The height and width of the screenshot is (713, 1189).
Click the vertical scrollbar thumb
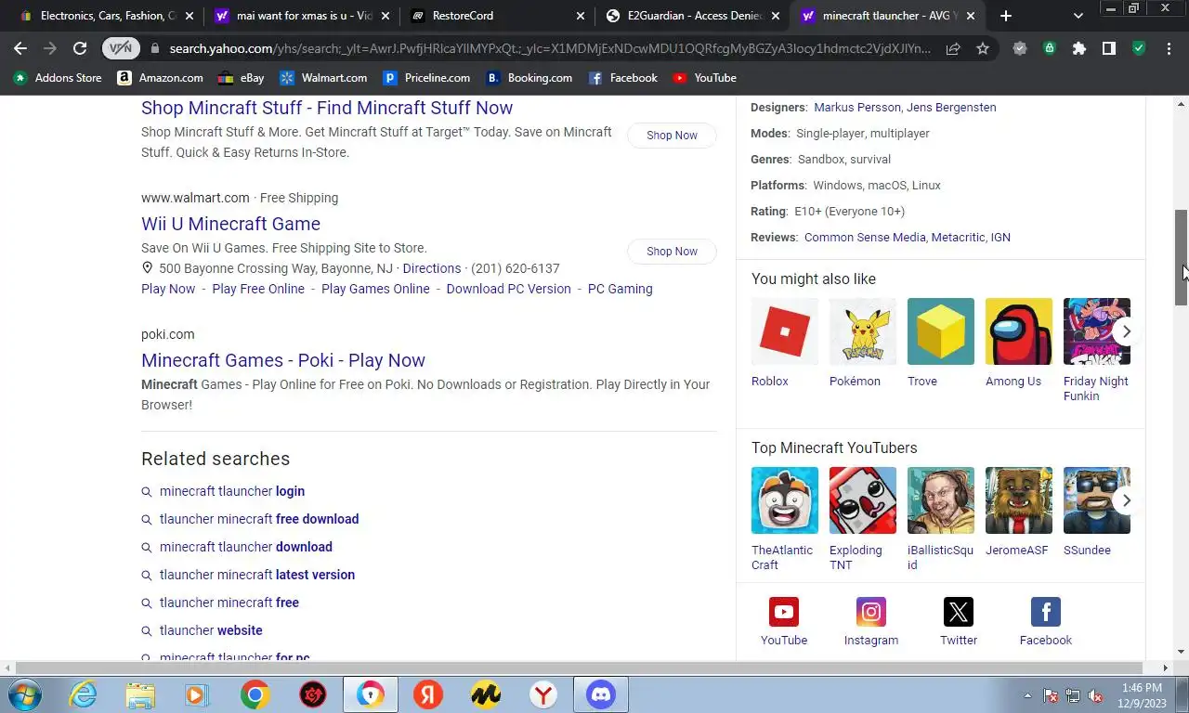1181,258
